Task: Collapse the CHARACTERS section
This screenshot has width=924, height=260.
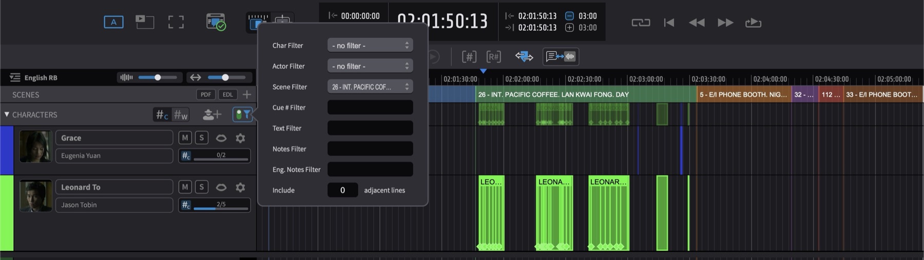Action: click(x=7, y=114)
